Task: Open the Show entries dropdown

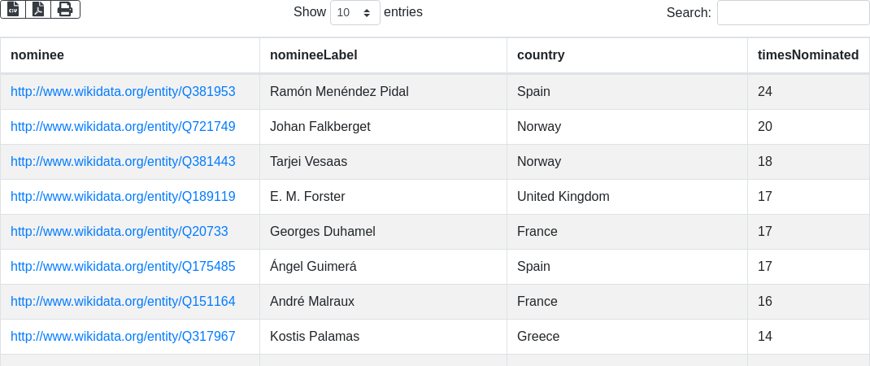Action: coord(355,12)
